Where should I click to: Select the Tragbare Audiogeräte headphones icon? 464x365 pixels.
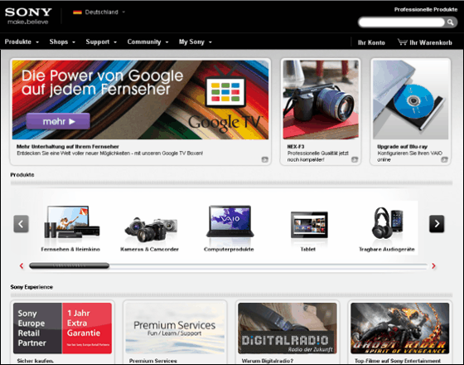coord(388,223)
